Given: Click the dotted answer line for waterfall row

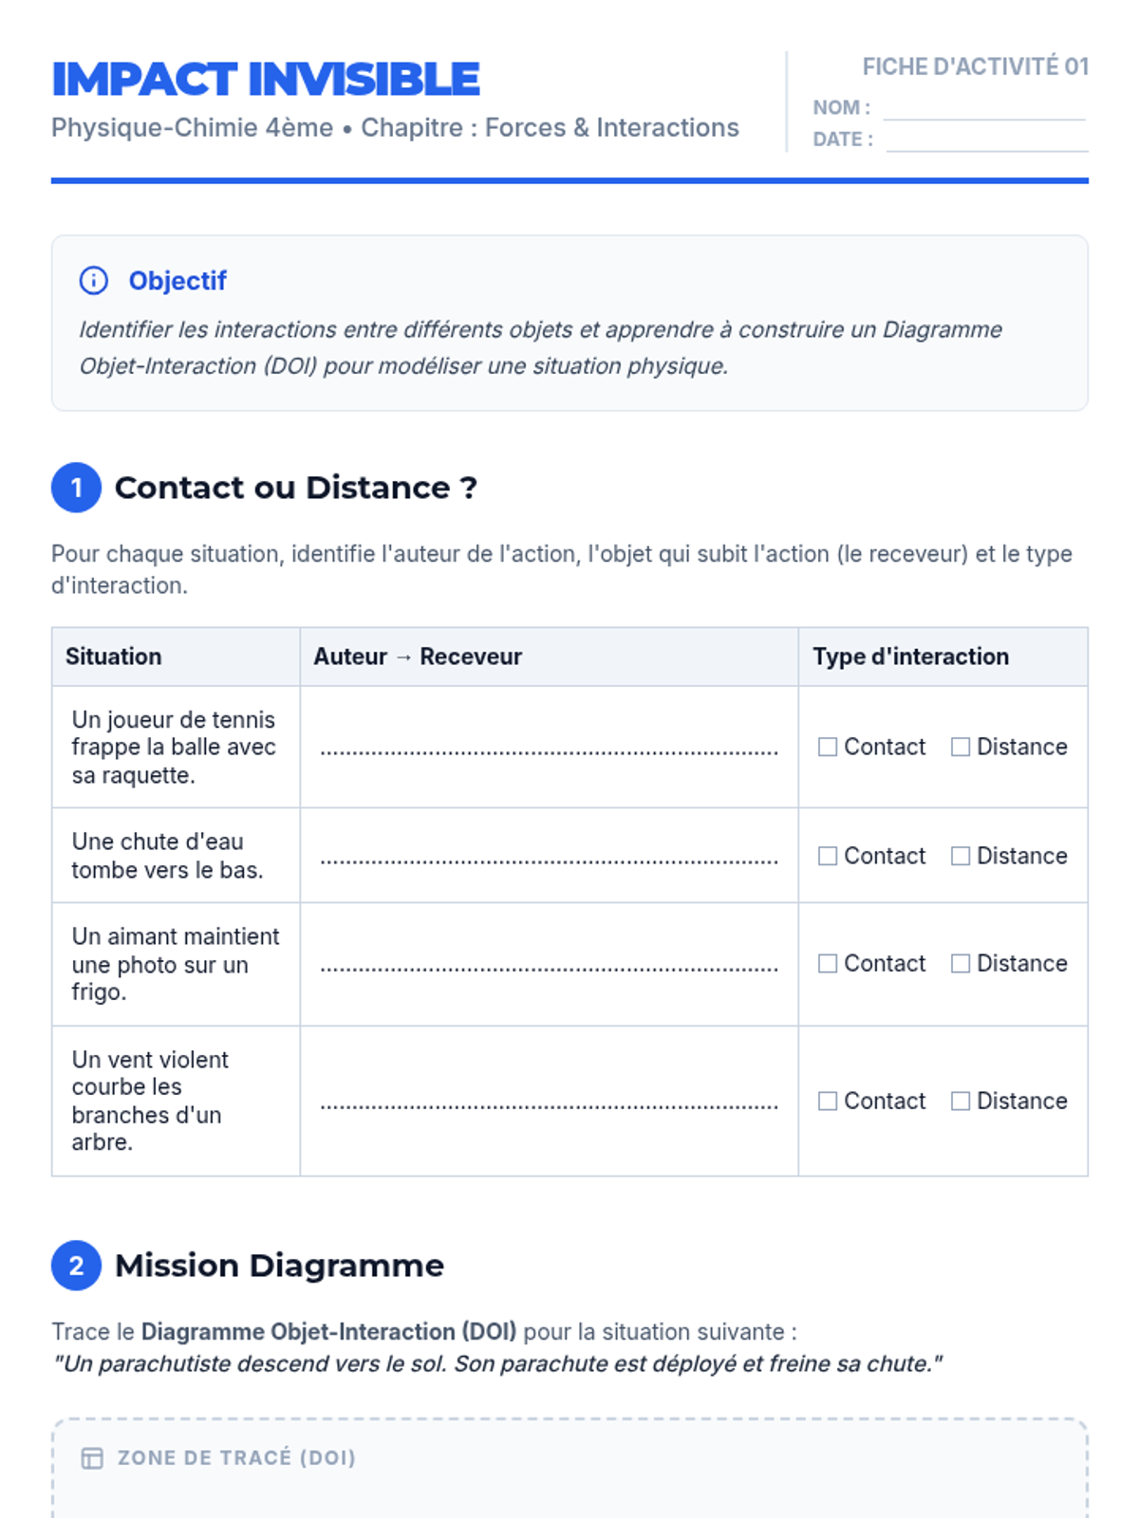Looking at the screenshot, I should click(549, 859).
